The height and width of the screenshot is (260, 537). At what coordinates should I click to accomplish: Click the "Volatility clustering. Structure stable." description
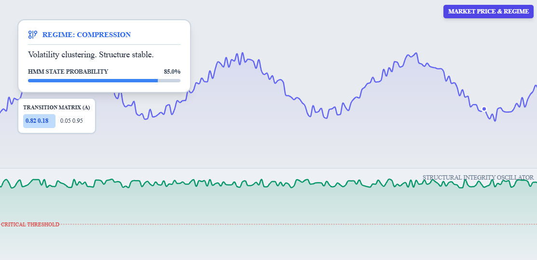[91, 55]
